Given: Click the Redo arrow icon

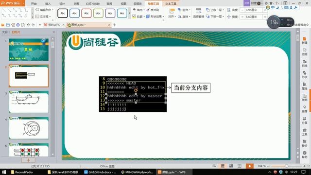Looking at the screenshot, I should pos(33,25).
